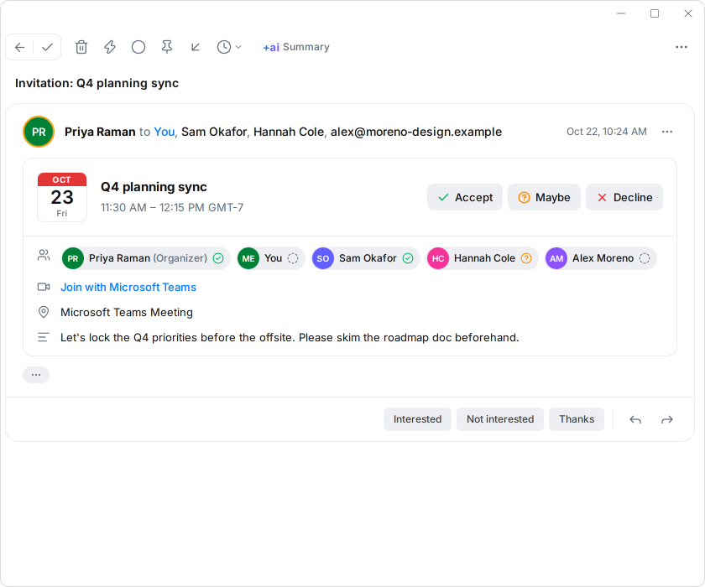Click the 'Microsoft Teams Meeting' location text
The height and width of the screenshot is (587, 705).
(127, 312)
